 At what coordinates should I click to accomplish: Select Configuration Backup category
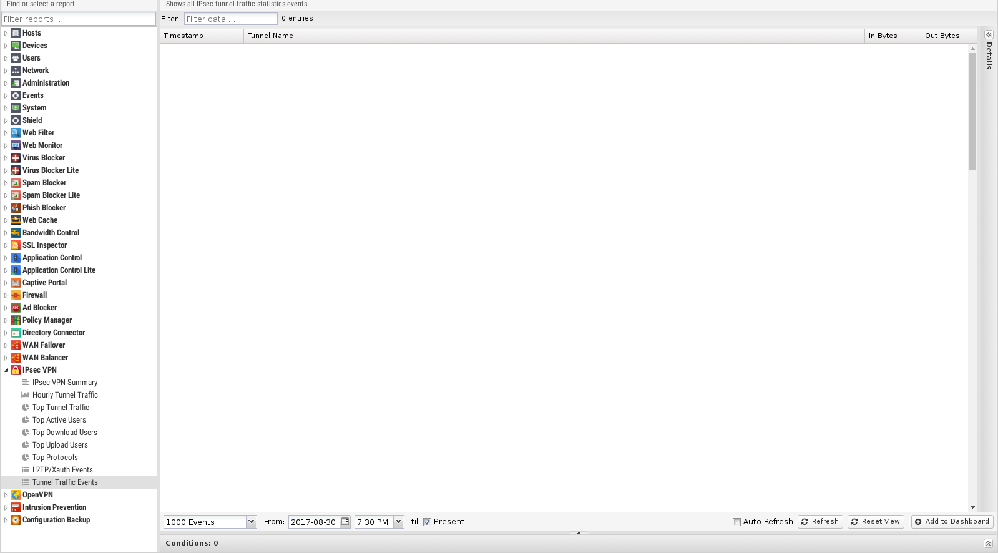coord(56,520)
